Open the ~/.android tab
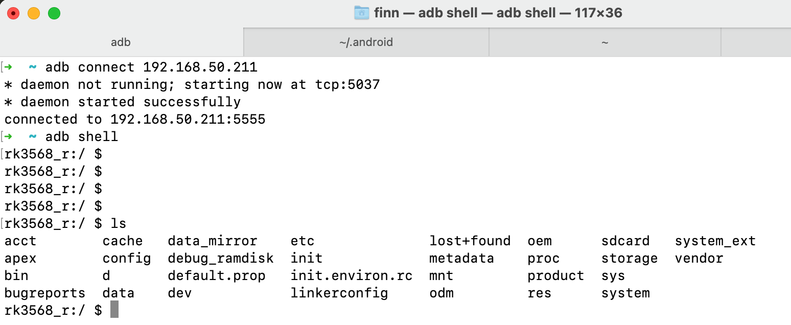 coord(366,42)
